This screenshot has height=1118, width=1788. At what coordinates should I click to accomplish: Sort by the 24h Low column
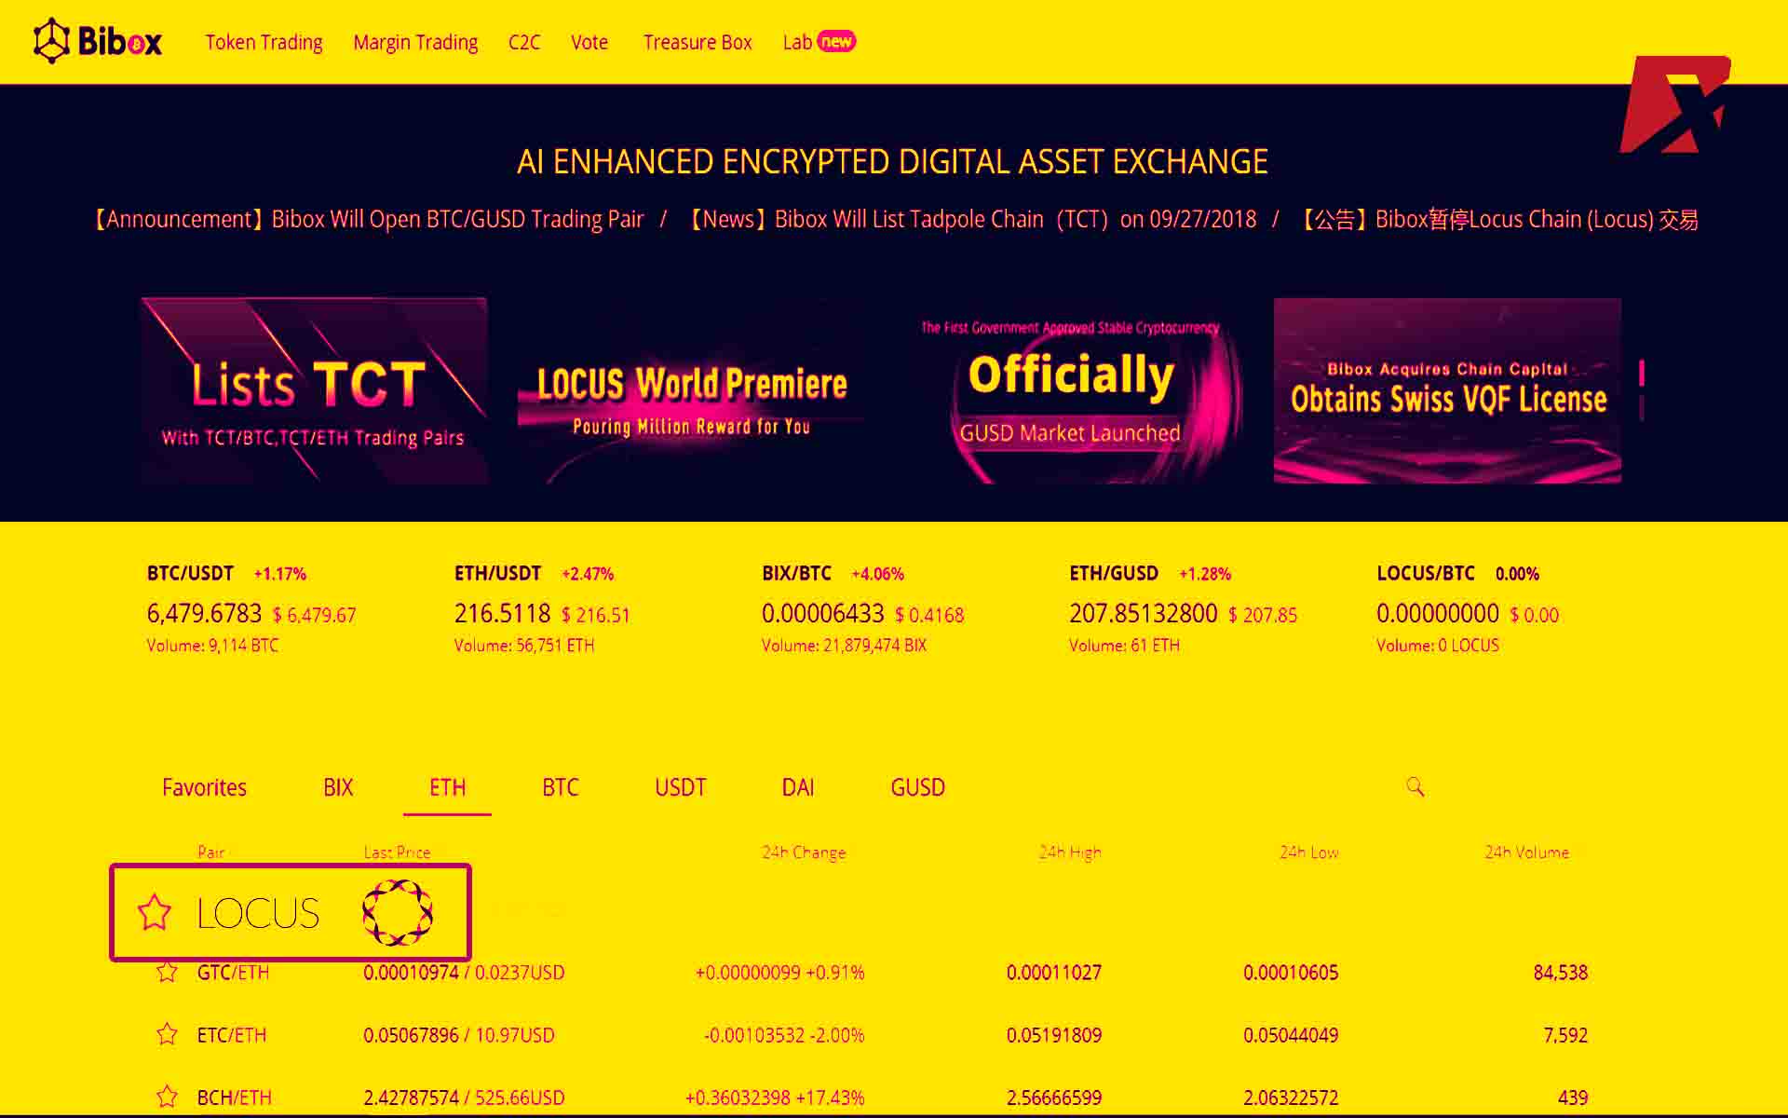click(1308, 852)
